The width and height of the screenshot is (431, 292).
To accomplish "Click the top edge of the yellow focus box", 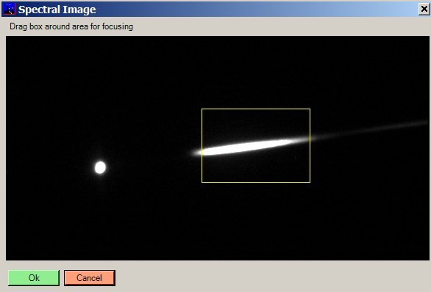I will coord(256,109).
